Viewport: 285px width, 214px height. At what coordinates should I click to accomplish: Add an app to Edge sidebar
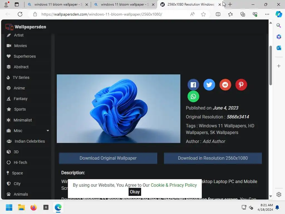point(279,66)
